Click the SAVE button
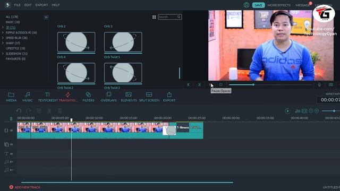The image size is (340, 191). [x=258, y=5]
